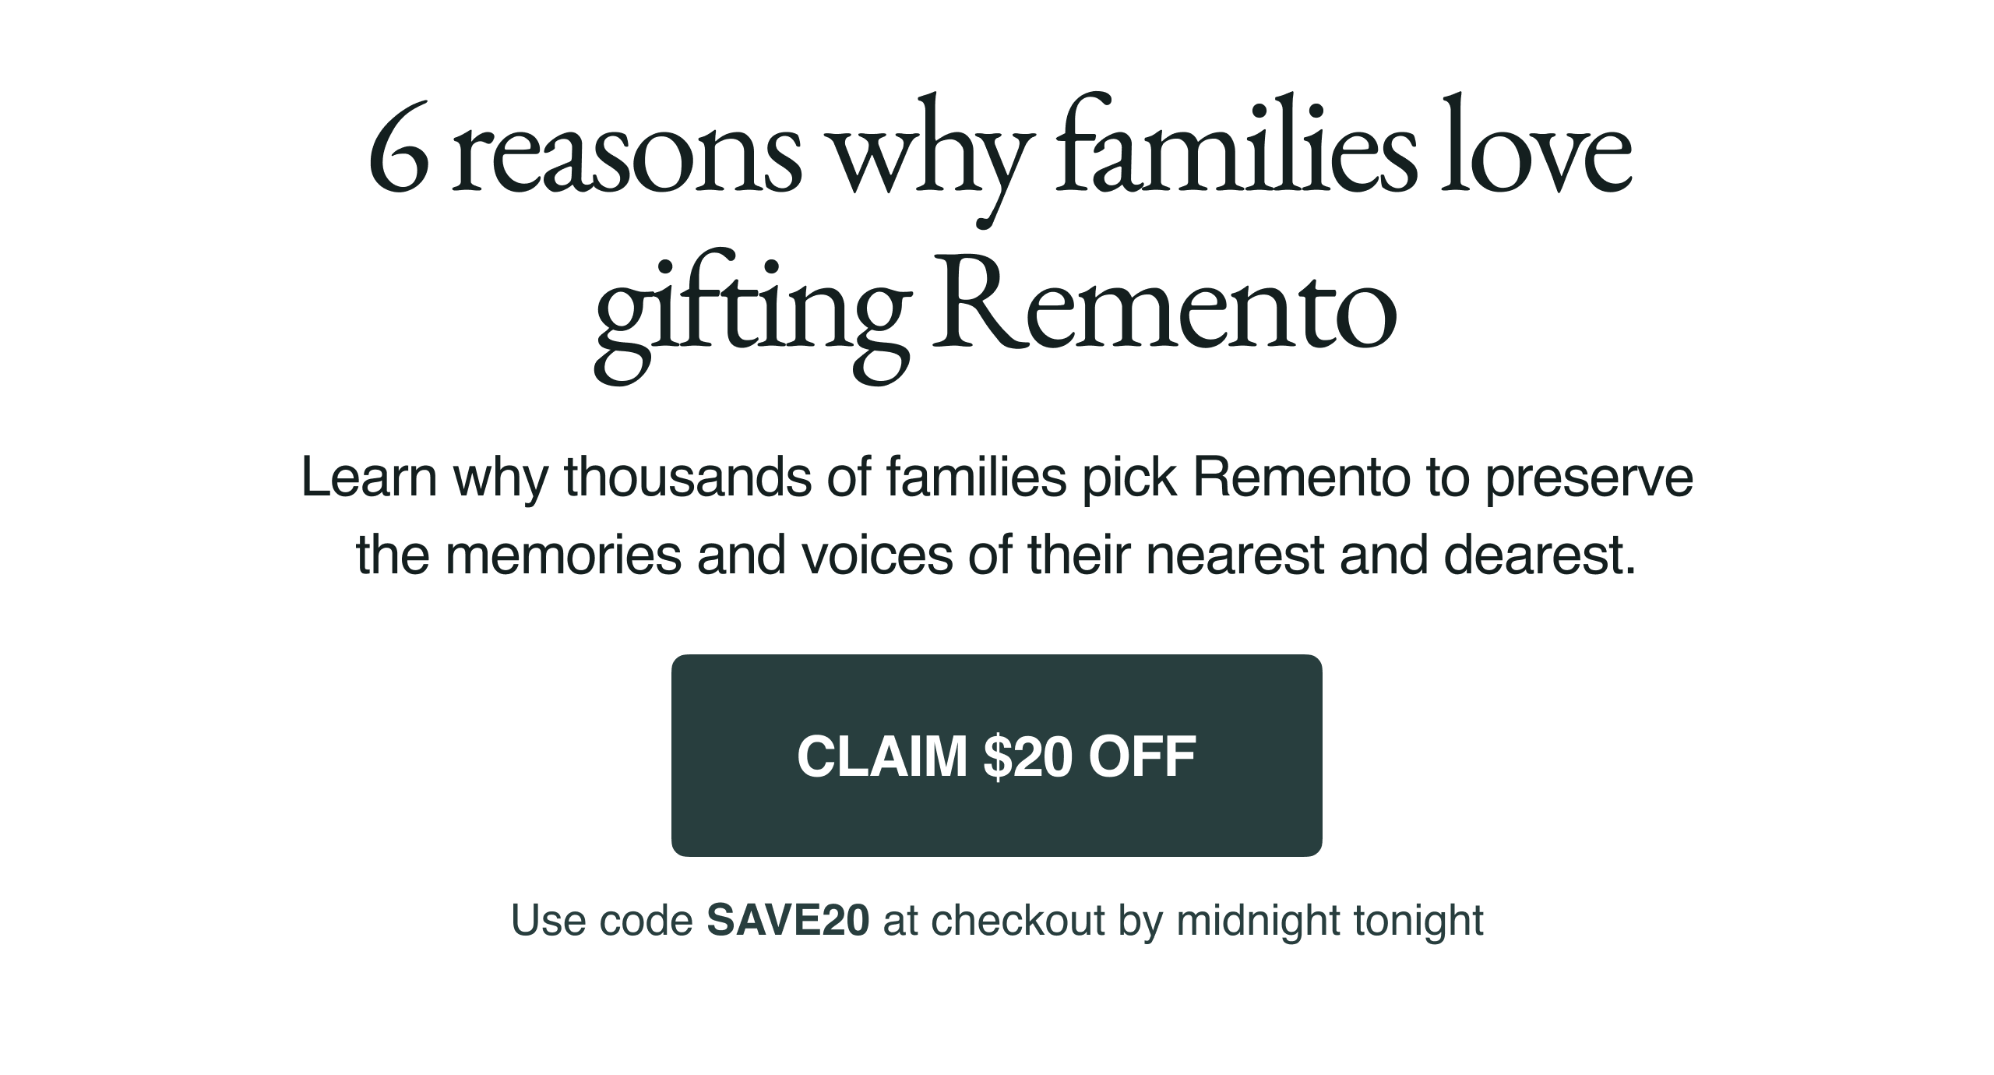Viewport: 1994px width, 1075px height.
Task: Click the word "Learn" starting the subheading
Action: (368, 477)
